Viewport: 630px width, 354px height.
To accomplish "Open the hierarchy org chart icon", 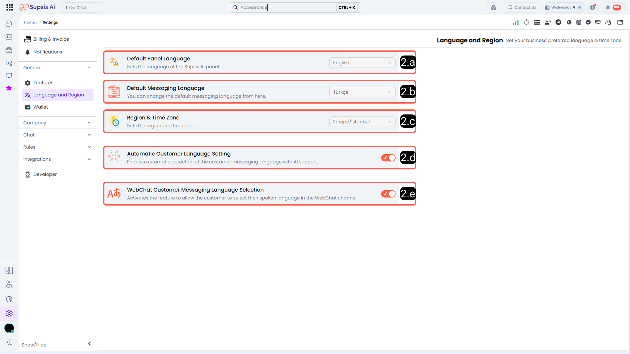I will pyautogui.click(x=9, y=285).
